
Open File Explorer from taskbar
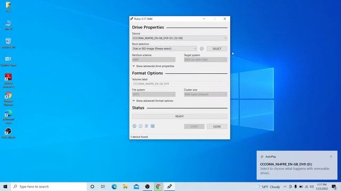tap(125, 186)
